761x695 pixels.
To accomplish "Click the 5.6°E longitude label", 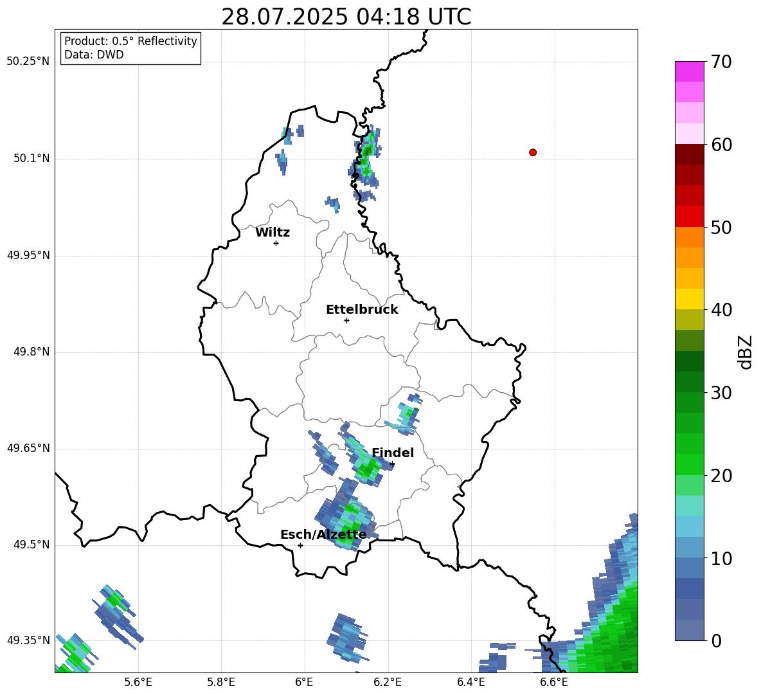I will tap(138, 682).
